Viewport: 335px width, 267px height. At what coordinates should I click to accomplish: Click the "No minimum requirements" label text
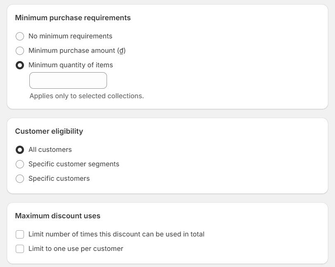(70, 36)
